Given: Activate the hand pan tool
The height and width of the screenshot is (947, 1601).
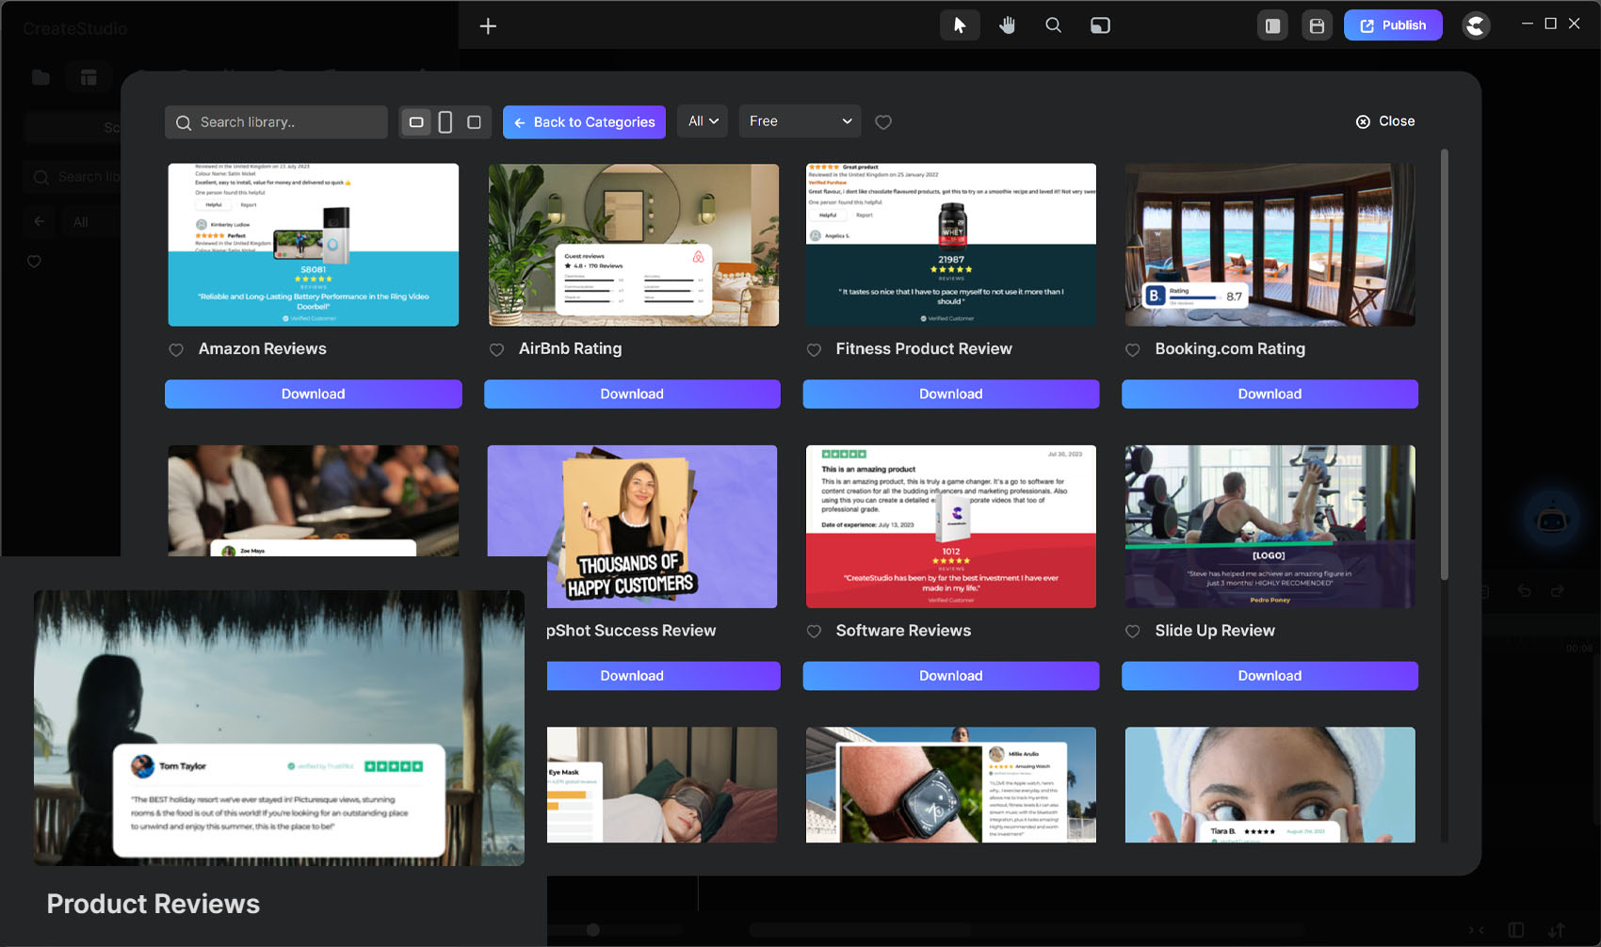Looking at the screenshot, I should click(x=1007, y=25).
